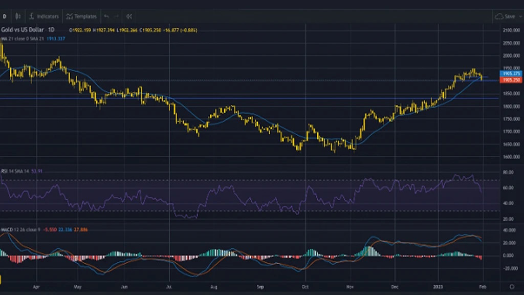Select the MA 21 close indicator legend
Image resolution: width=524 pixels, height=295 pixels.
[x=23, y=39]
